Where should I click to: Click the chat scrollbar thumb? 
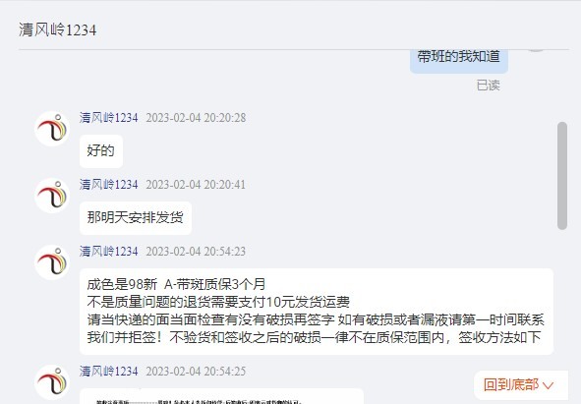tap(562, 176)
